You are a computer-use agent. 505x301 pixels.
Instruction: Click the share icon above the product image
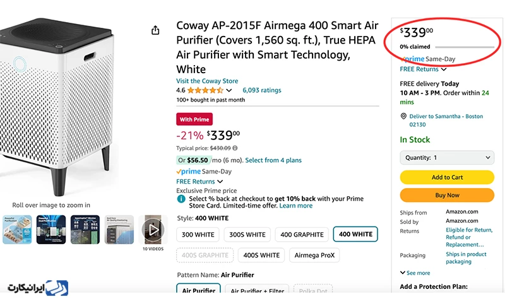pos(155,30)
